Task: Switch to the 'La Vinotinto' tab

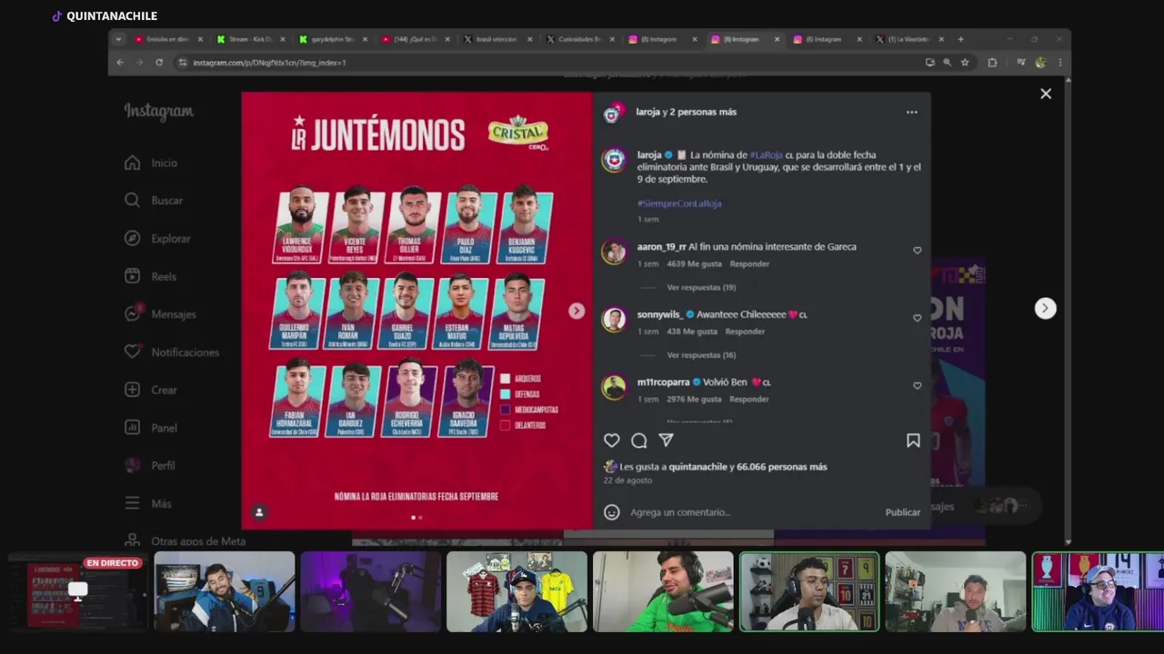Action: 908,39
